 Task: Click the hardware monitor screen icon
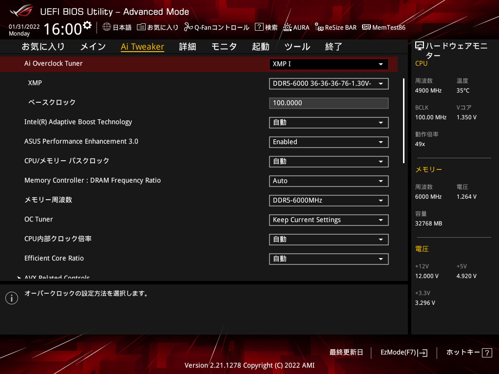click(x=420, y=46)
